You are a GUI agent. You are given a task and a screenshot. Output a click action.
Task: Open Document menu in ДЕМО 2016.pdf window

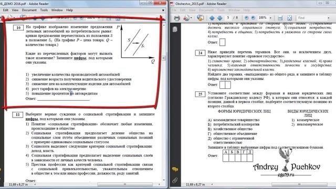coord(29,10)
